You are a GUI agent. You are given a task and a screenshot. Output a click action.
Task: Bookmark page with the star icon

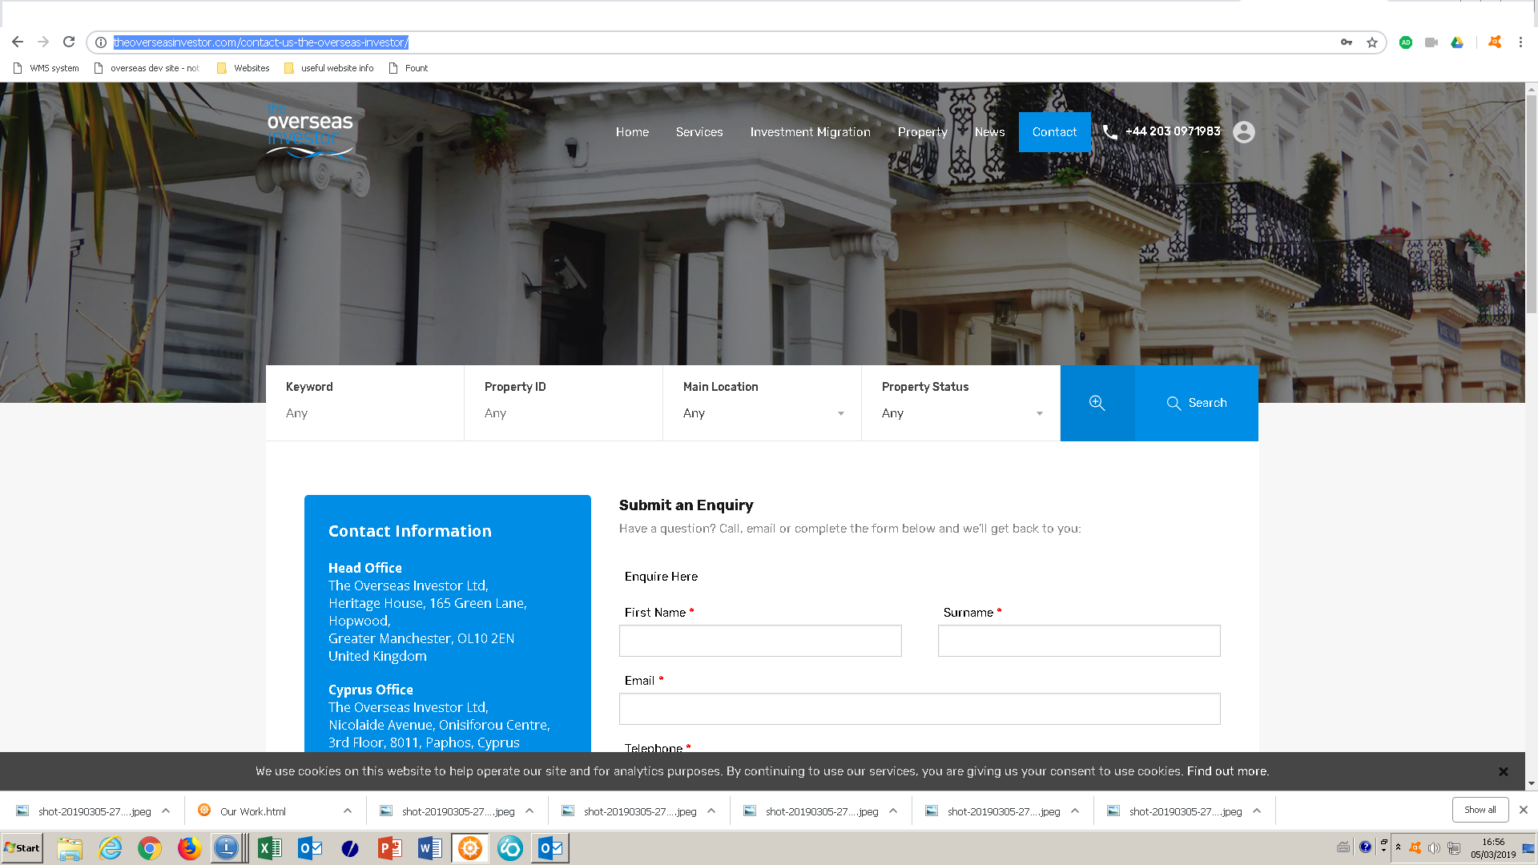point(1372,42)
